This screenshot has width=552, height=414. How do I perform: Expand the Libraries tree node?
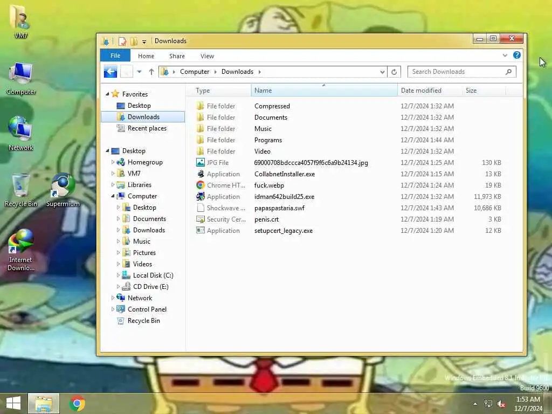[113, 185]
